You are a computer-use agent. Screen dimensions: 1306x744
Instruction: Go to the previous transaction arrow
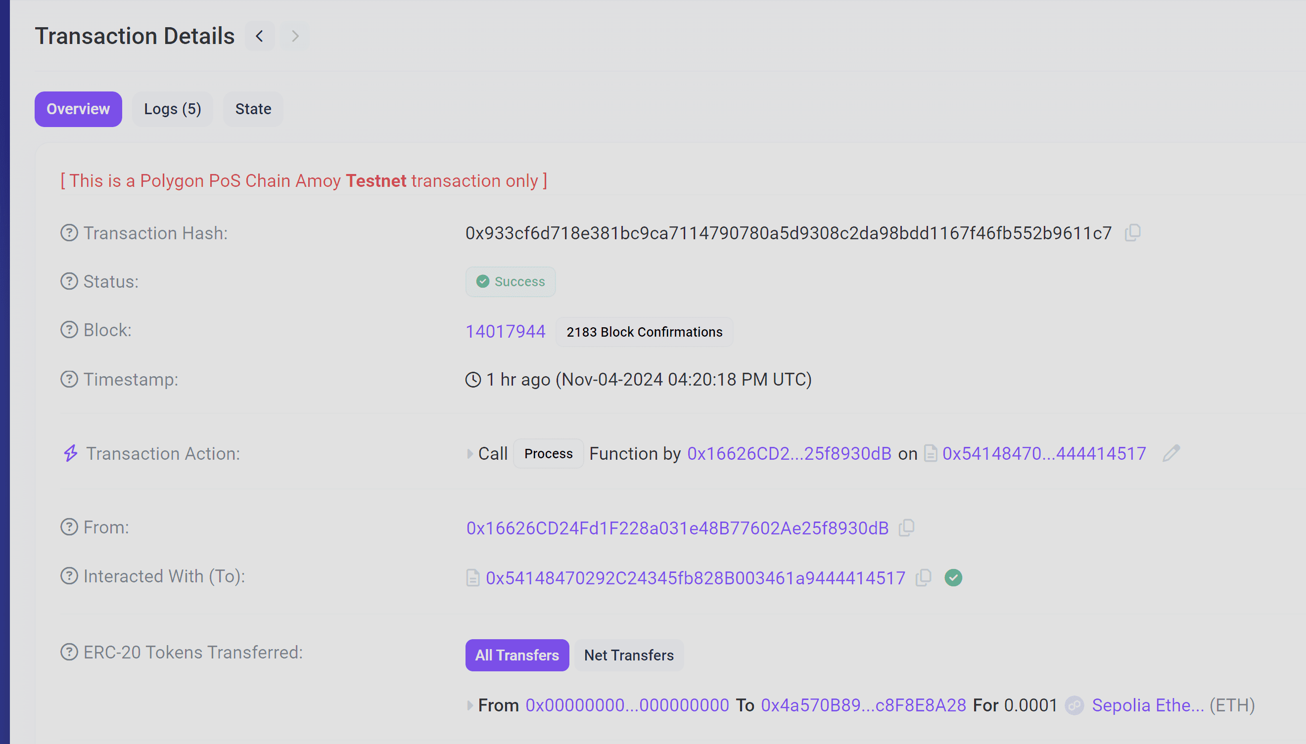pyautogui.click(x=260, y=36)
